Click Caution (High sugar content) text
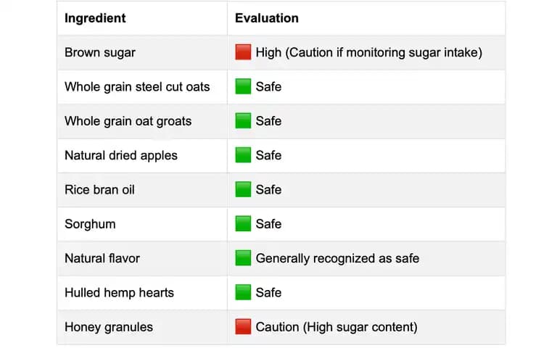This screenshot has width=557, height=348. click(x=337, y=327)
